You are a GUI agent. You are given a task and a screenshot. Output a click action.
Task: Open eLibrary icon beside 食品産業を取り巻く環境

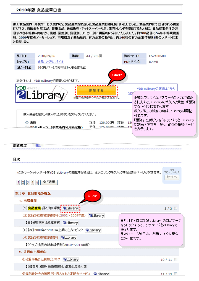click(70, 208)
